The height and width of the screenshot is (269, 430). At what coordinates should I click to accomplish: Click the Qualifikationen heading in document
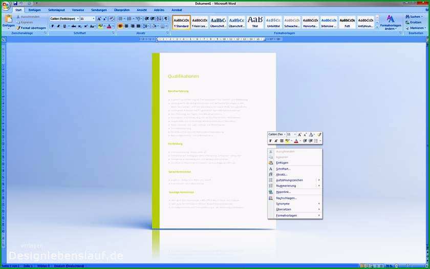[183, 76]
